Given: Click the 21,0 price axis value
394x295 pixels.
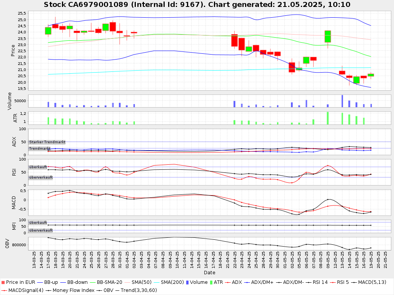Looking at the screenshot, I should click(x=22, y=70).
